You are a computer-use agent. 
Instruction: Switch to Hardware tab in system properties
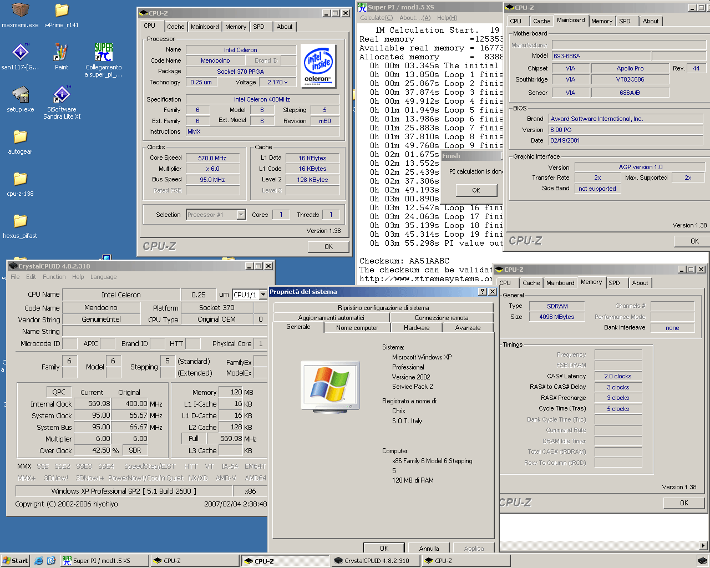point(417,328)
